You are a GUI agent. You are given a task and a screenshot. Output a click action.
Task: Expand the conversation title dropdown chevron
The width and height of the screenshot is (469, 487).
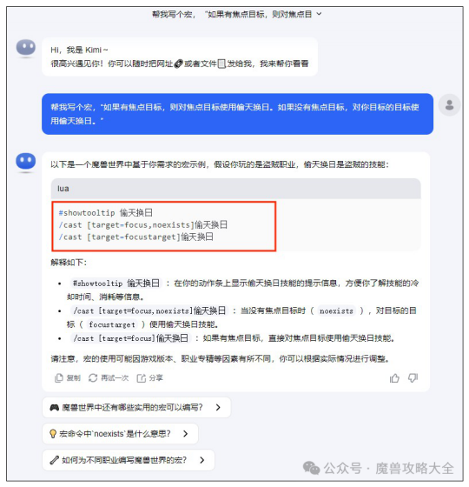[x=320, y=14]
